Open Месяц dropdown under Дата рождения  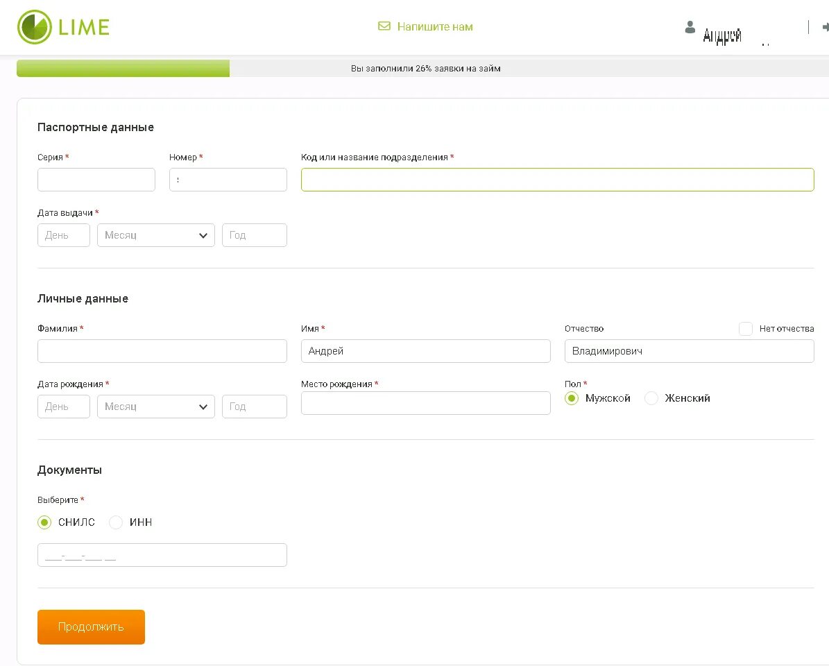pos(156,407)
